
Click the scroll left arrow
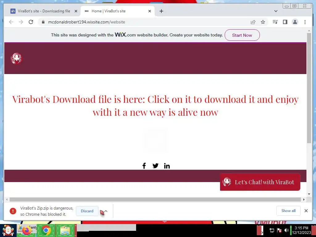click(7, 200)
